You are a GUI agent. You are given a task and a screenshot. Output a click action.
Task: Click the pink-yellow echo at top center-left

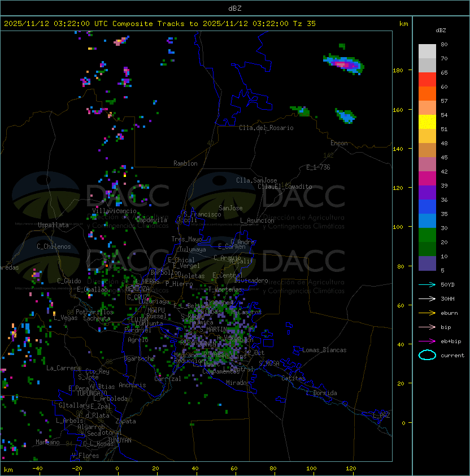coord(121,41)
